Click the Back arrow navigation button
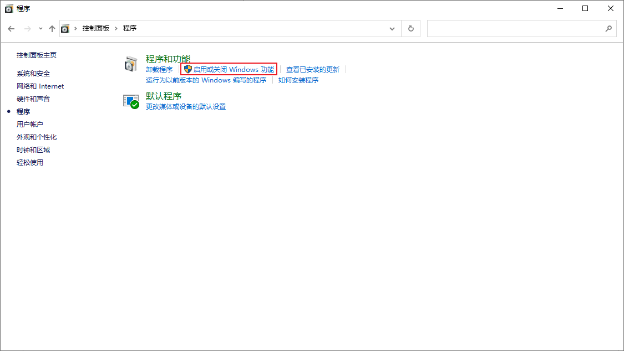 (11, 29)
